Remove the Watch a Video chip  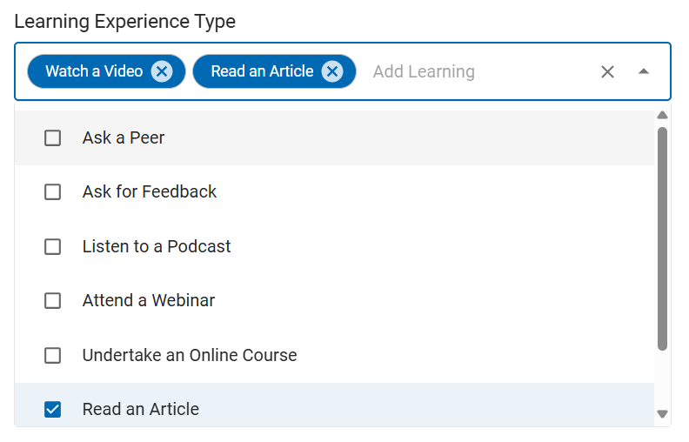coord(161,71)
